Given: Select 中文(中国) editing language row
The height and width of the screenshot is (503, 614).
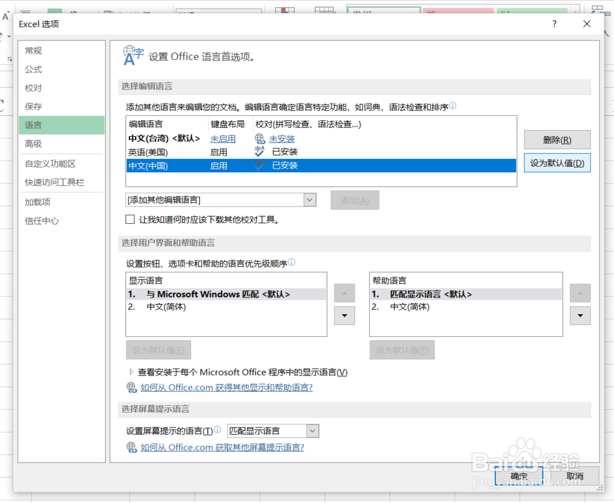Looking at the screenshot, I should coord(321,166).
